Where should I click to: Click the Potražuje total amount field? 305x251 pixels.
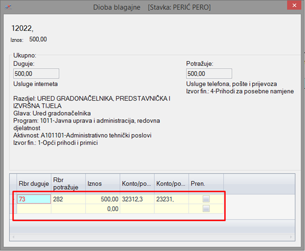(209, 74)
